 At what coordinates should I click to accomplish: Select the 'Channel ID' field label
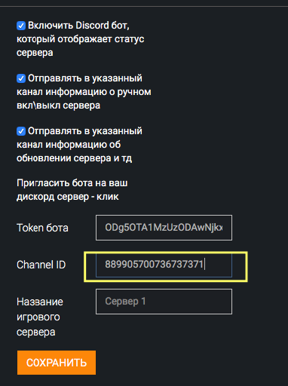(x=41, y=265)
